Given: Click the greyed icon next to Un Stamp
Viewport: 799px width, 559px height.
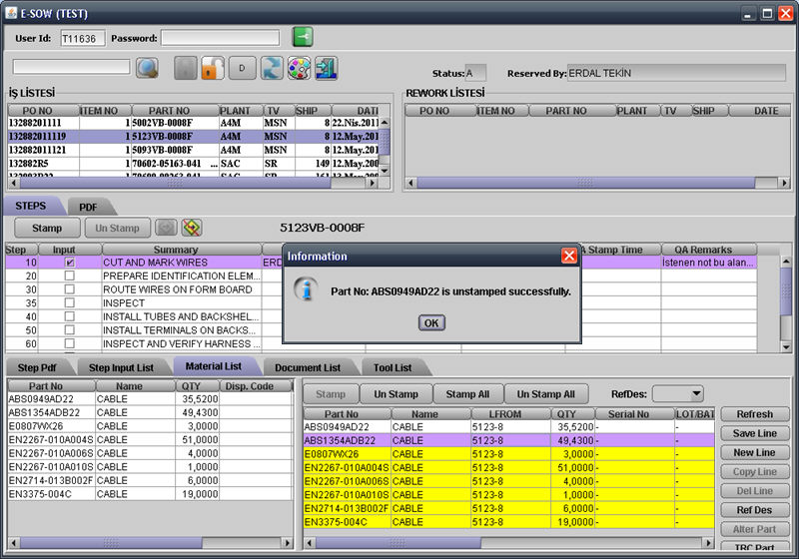Looking at the screenshot, I should point(166,228).
